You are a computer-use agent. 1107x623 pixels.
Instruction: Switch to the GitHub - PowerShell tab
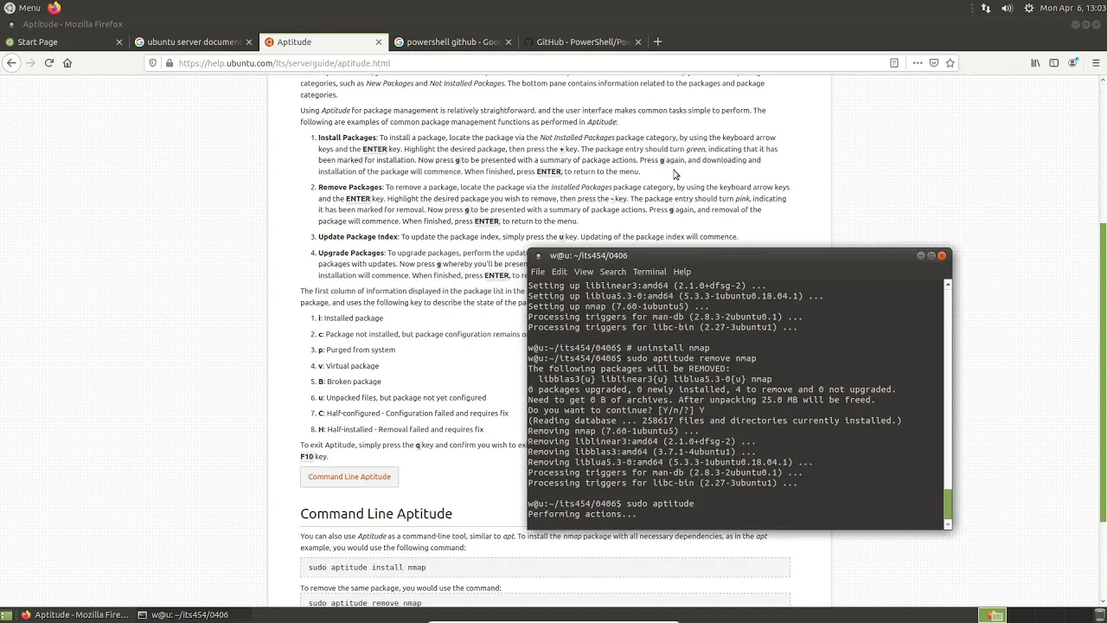[x=582, y=42]
